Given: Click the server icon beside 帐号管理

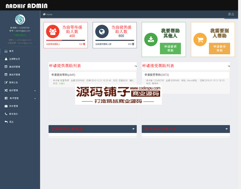Looking at the screenshot, I should click(x=6, y=98).
